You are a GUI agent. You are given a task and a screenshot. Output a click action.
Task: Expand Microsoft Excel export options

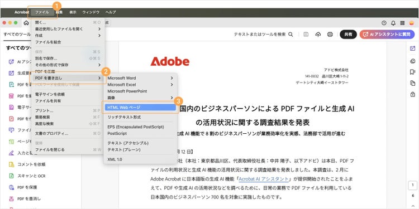[140, 85]
